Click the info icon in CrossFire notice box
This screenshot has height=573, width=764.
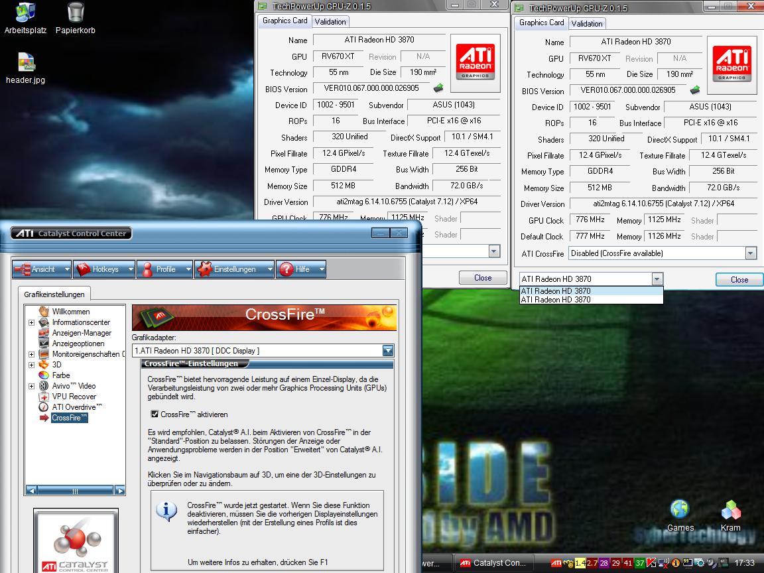pos(166,511)
